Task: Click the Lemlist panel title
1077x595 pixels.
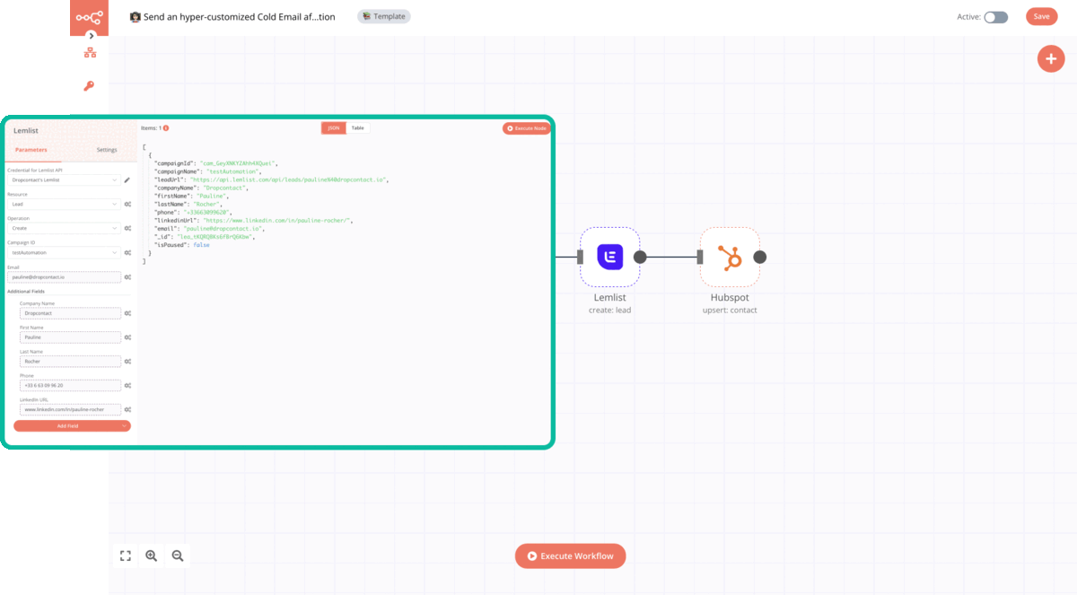Action: [26, 131]
